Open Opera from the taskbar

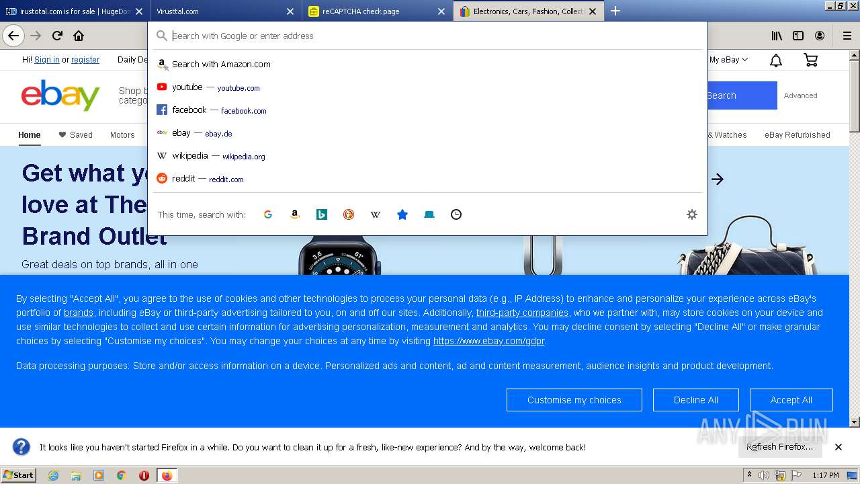[144, 475]
